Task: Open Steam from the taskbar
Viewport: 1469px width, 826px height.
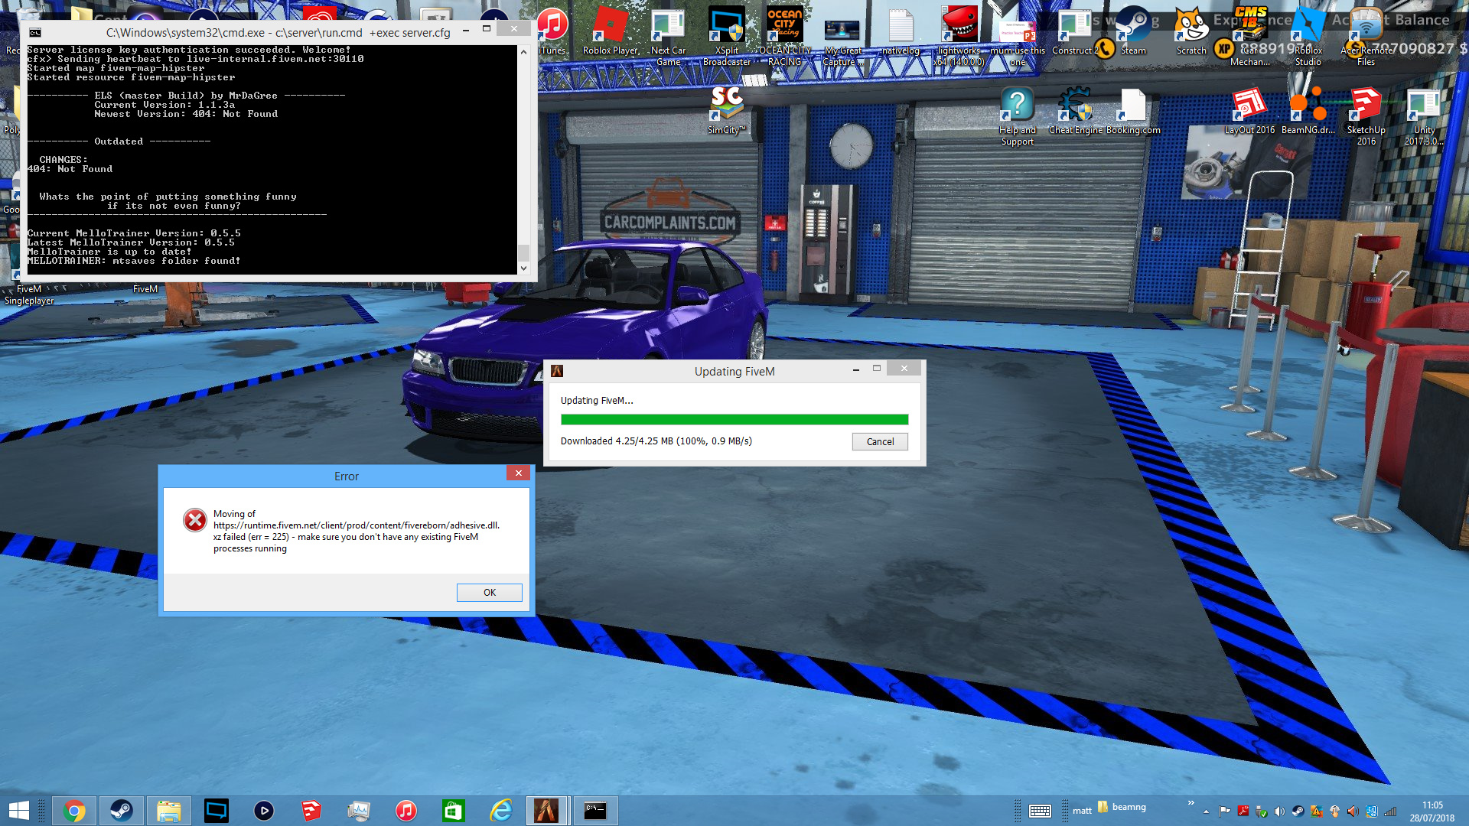Action: [x=121, y=811]
